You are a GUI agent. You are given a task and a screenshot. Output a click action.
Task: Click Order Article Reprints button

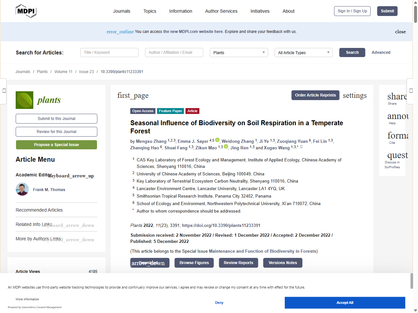pyautogui.click(x=315, y=95)
